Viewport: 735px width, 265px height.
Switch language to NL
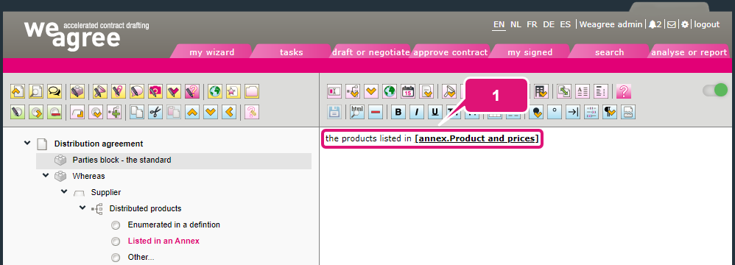pos(516,24)
